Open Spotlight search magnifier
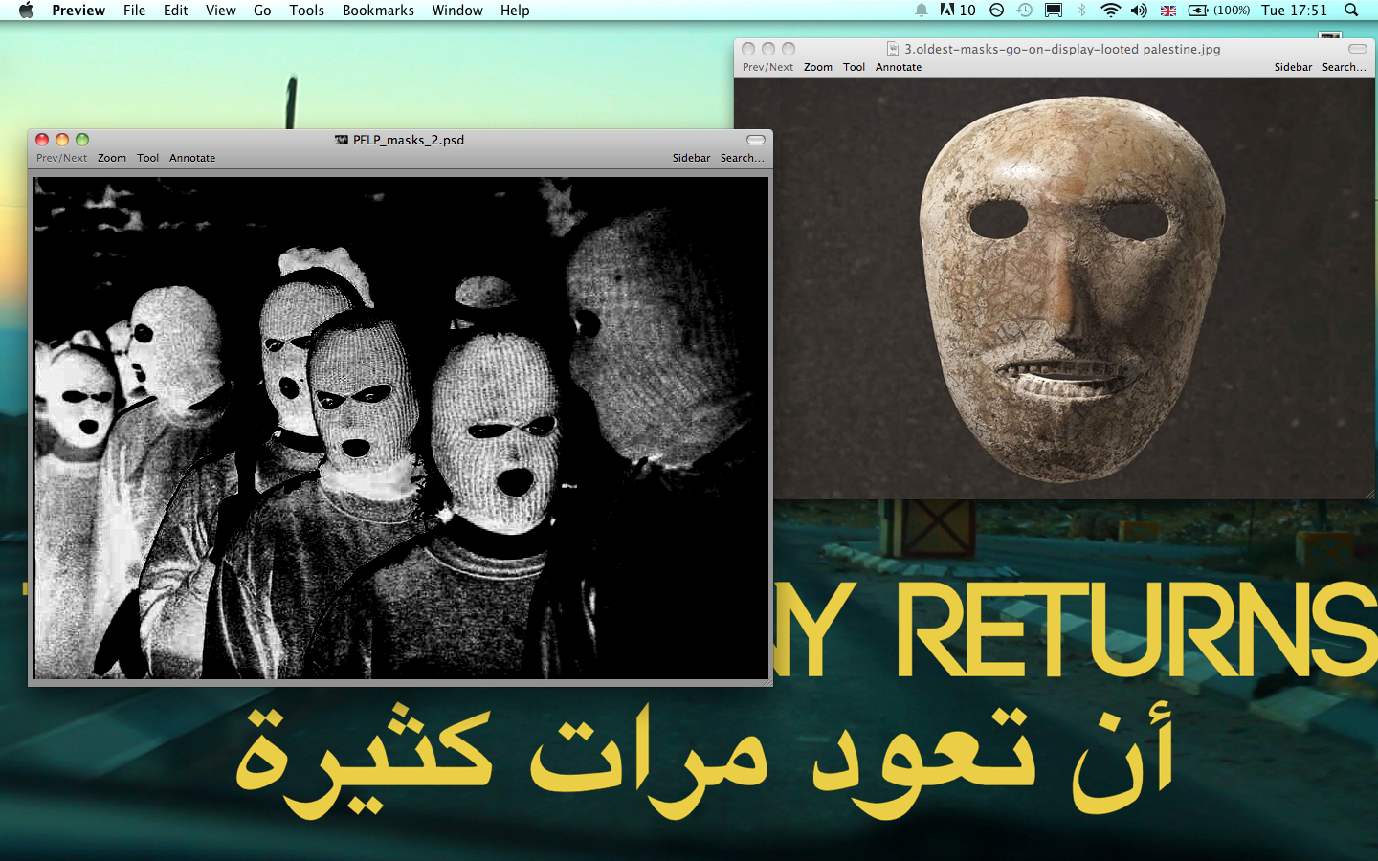This screenshot has width=1378, height=861. click(x=1351, y=11)
